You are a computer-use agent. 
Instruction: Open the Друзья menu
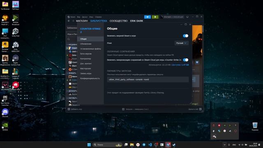tap(85, 17)
